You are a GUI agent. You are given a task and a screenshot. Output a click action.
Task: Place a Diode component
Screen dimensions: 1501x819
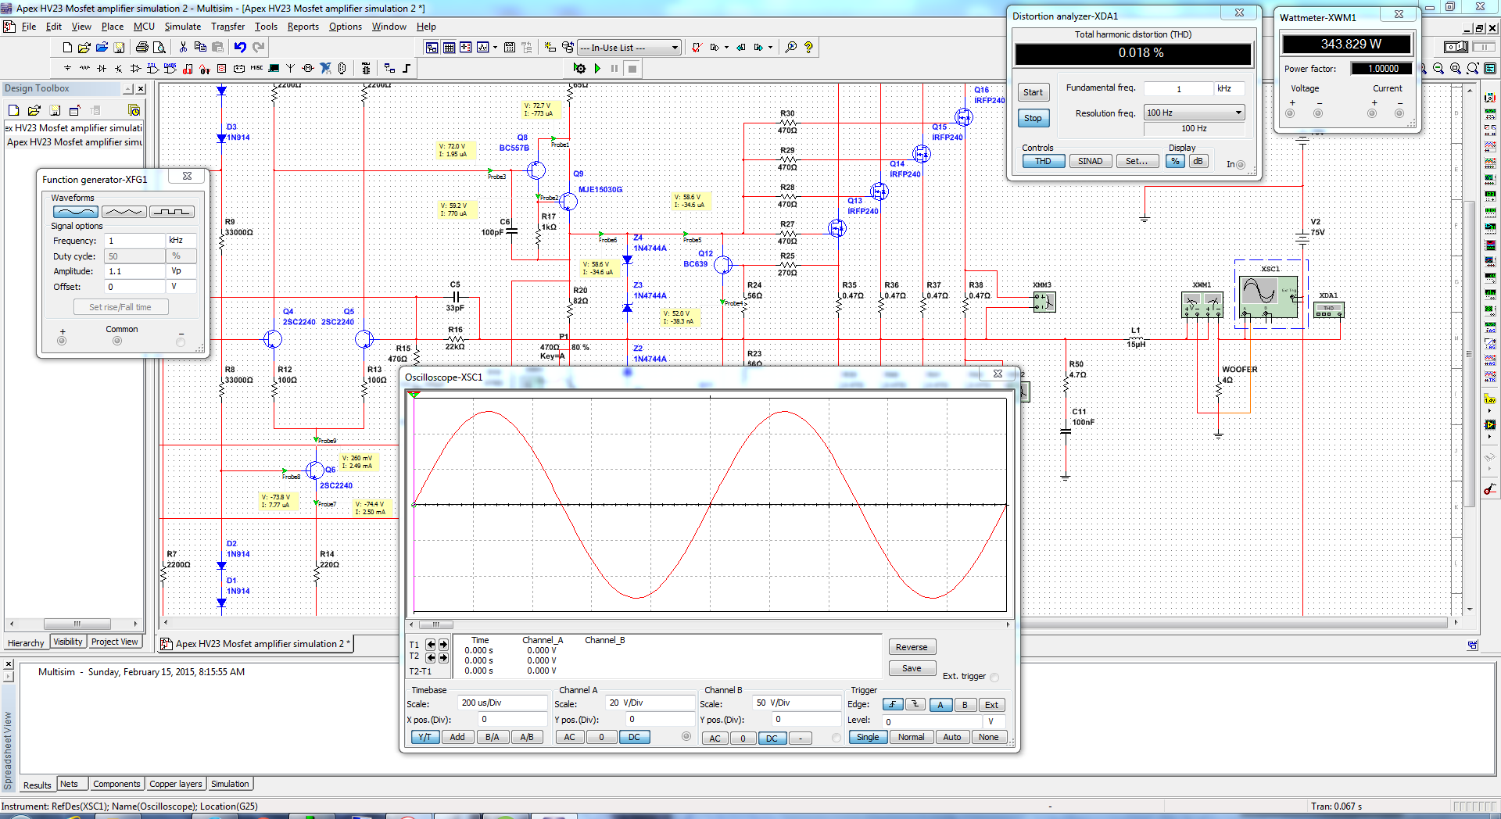[x=102, y=68]
